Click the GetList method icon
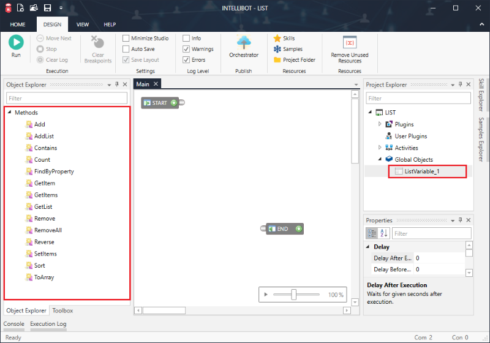490x343 pixels. point(29,206)
